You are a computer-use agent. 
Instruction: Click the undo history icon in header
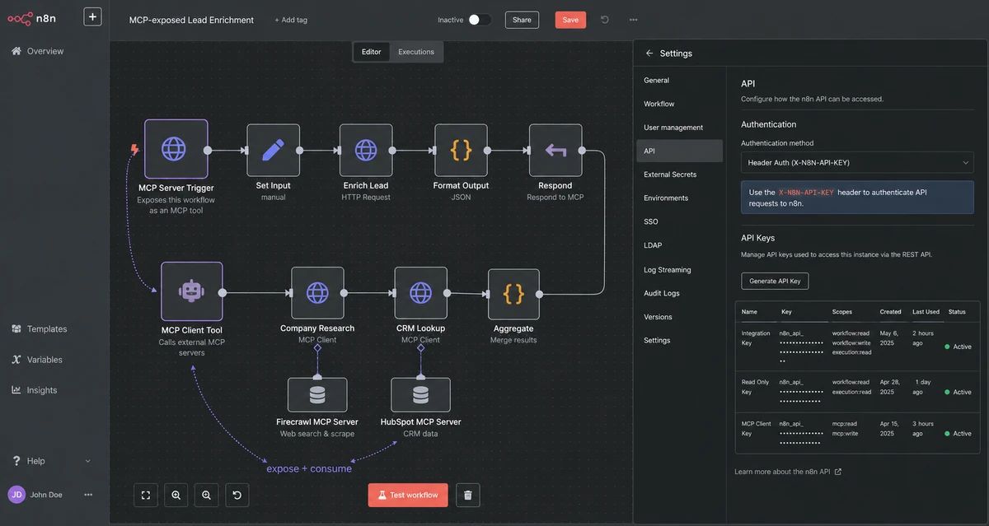[x=605, y=20]
